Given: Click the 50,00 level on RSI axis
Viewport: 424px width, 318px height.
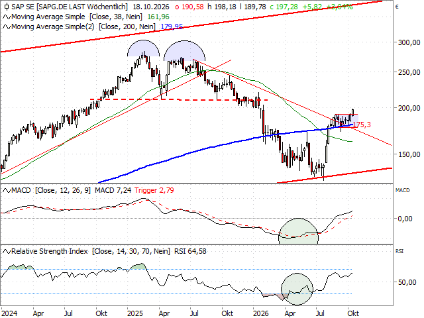Looking at the screenshot, I should pos(407,282).
